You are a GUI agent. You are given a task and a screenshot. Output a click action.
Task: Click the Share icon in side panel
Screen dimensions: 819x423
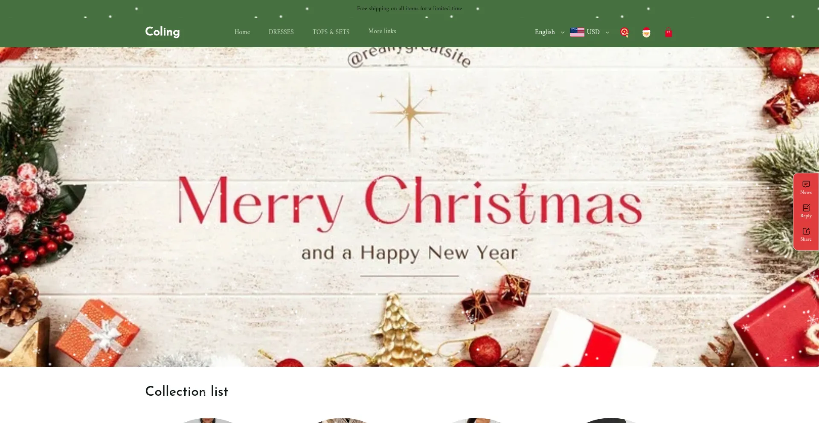coord(806,235)
